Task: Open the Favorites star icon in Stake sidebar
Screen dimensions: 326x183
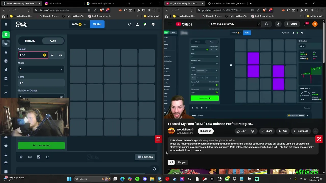Action: click(x=6, y=52)
